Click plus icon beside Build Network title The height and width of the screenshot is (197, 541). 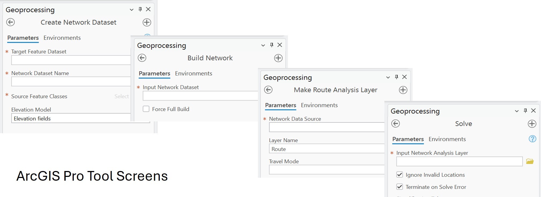[278, 58]
